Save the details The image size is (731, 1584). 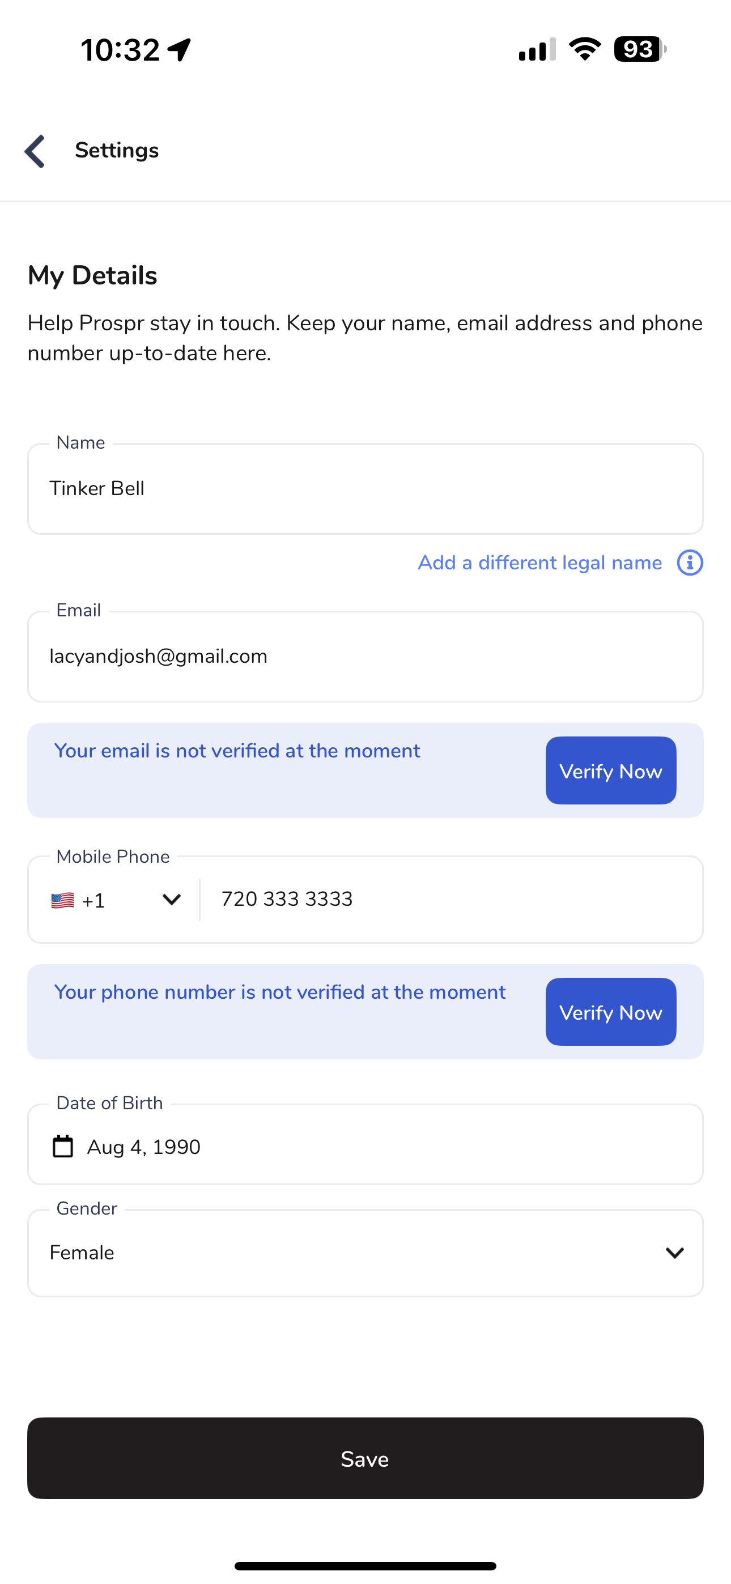pos(365,1459)
